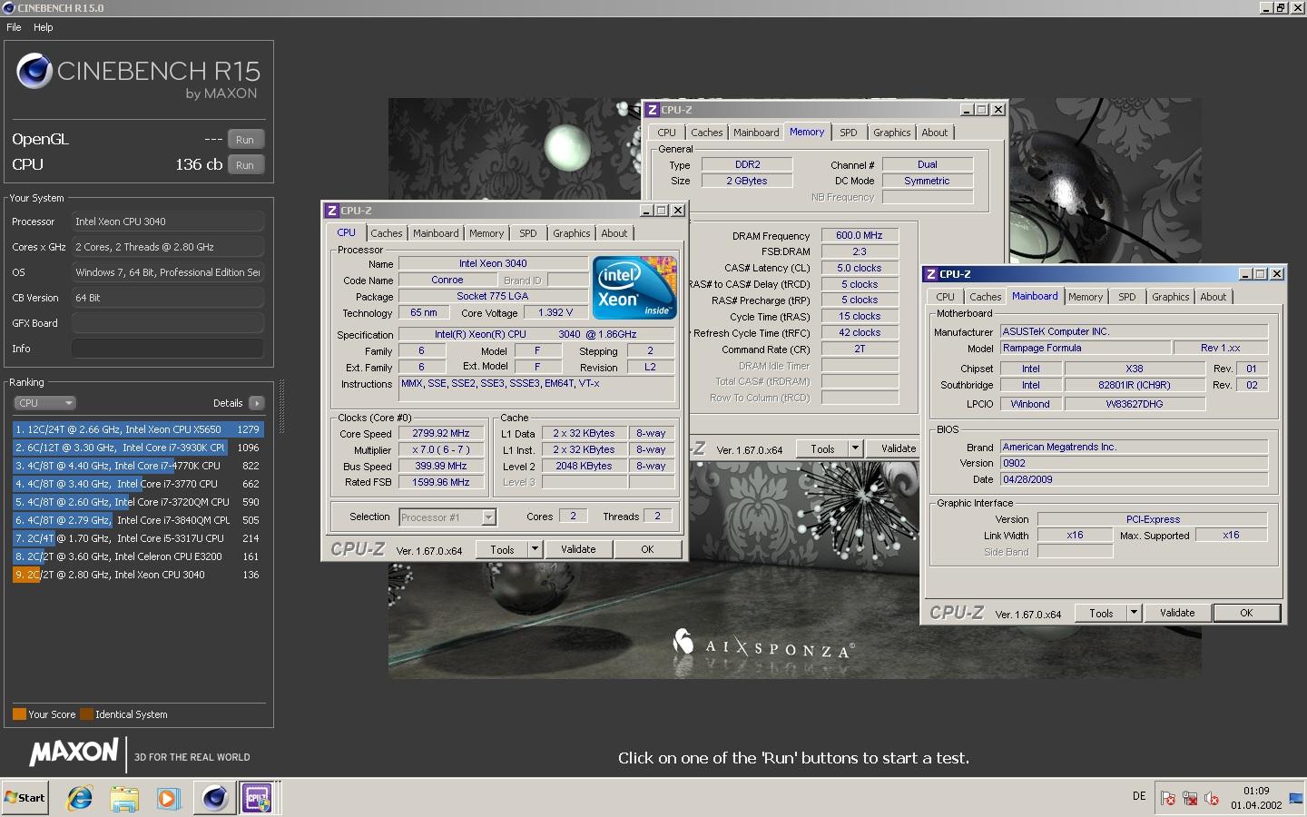Open the Windows Start menu
Viewport: 1307px width, 817px height.
[x=25, y=798]
